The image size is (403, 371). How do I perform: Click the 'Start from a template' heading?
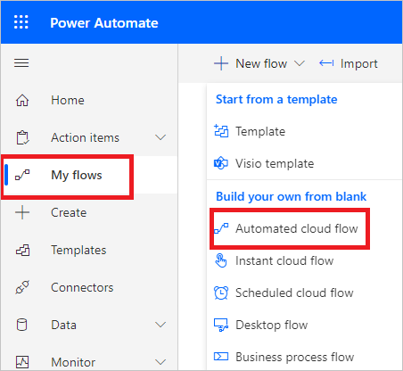tap(276, 100)
